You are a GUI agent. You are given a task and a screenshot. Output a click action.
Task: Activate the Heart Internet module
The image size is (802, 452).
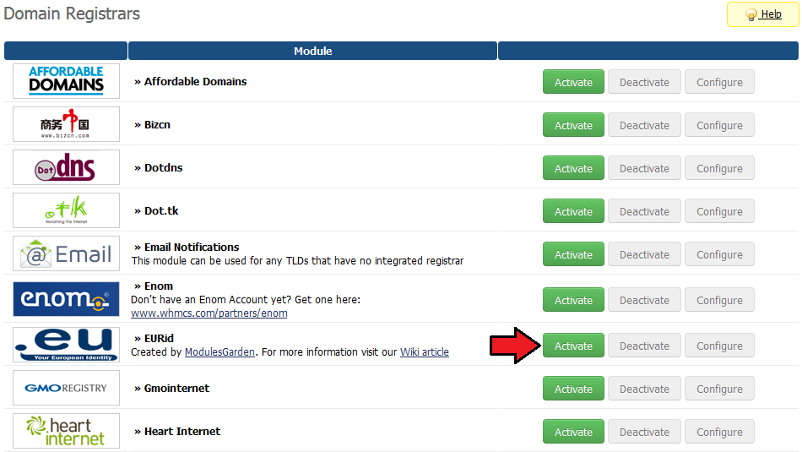coord(573,431)
